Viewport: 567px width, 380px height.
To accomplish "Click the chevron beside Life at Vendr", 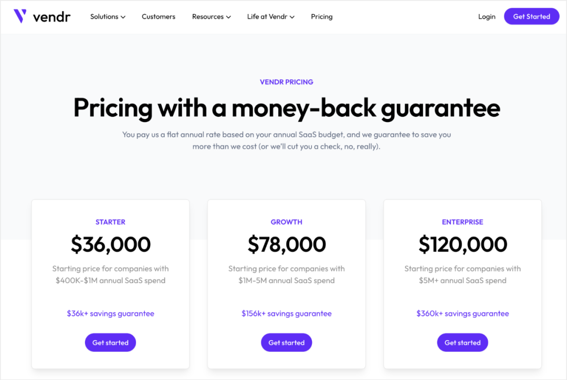I will tap(292, 17).
